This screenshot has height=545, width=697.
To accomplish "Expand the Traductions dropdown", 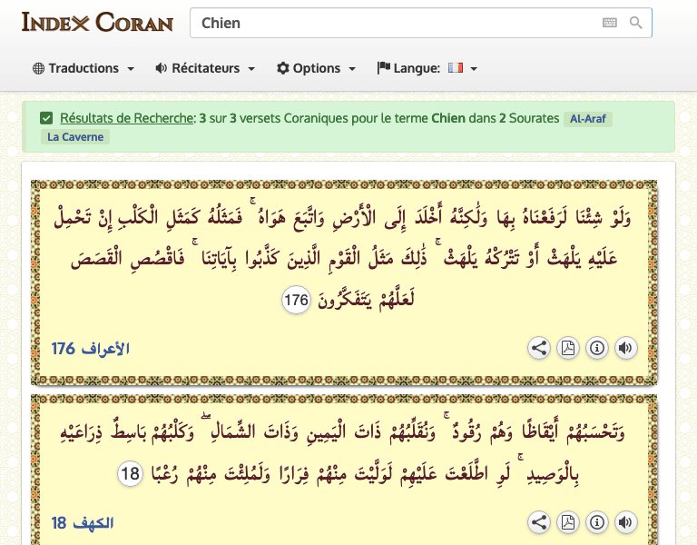I will click(x=83, y=68).
